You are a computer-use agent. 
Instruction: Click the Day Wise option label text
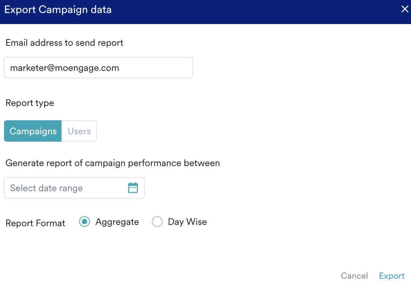coord(187,222)
